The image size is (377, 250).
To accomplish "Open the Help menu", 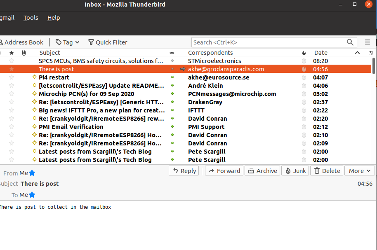I will (54, 18).
